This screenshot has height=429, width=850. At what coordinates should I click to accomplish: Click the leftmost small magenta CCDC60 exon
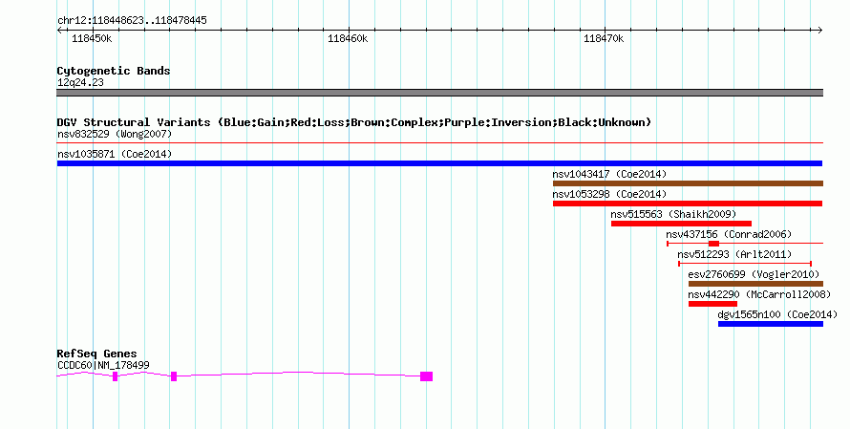click(x=115, y=376)
